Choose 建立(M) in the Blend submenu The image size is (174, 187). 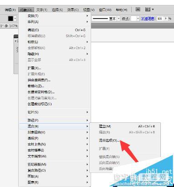(125, 126)
